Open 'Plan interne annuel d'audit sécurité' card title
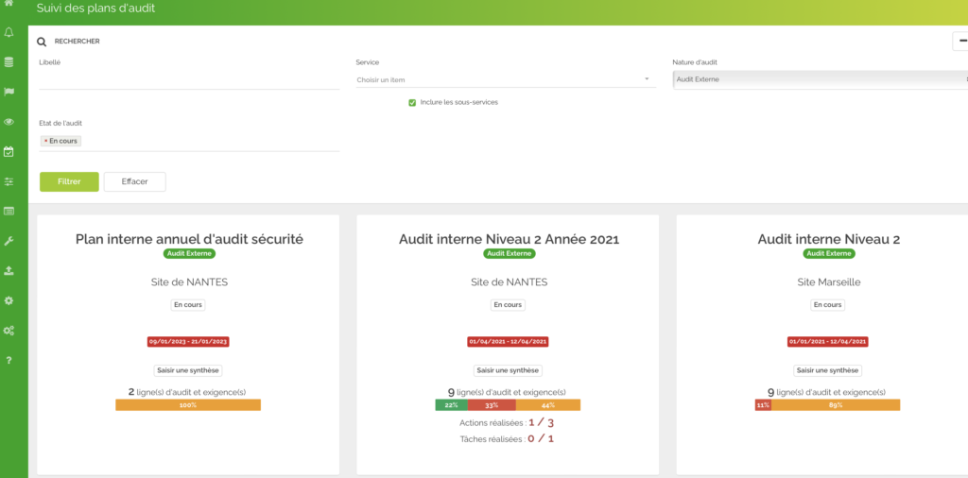The height and width of the screenshot is (478, 968). [x=189, y=239]
